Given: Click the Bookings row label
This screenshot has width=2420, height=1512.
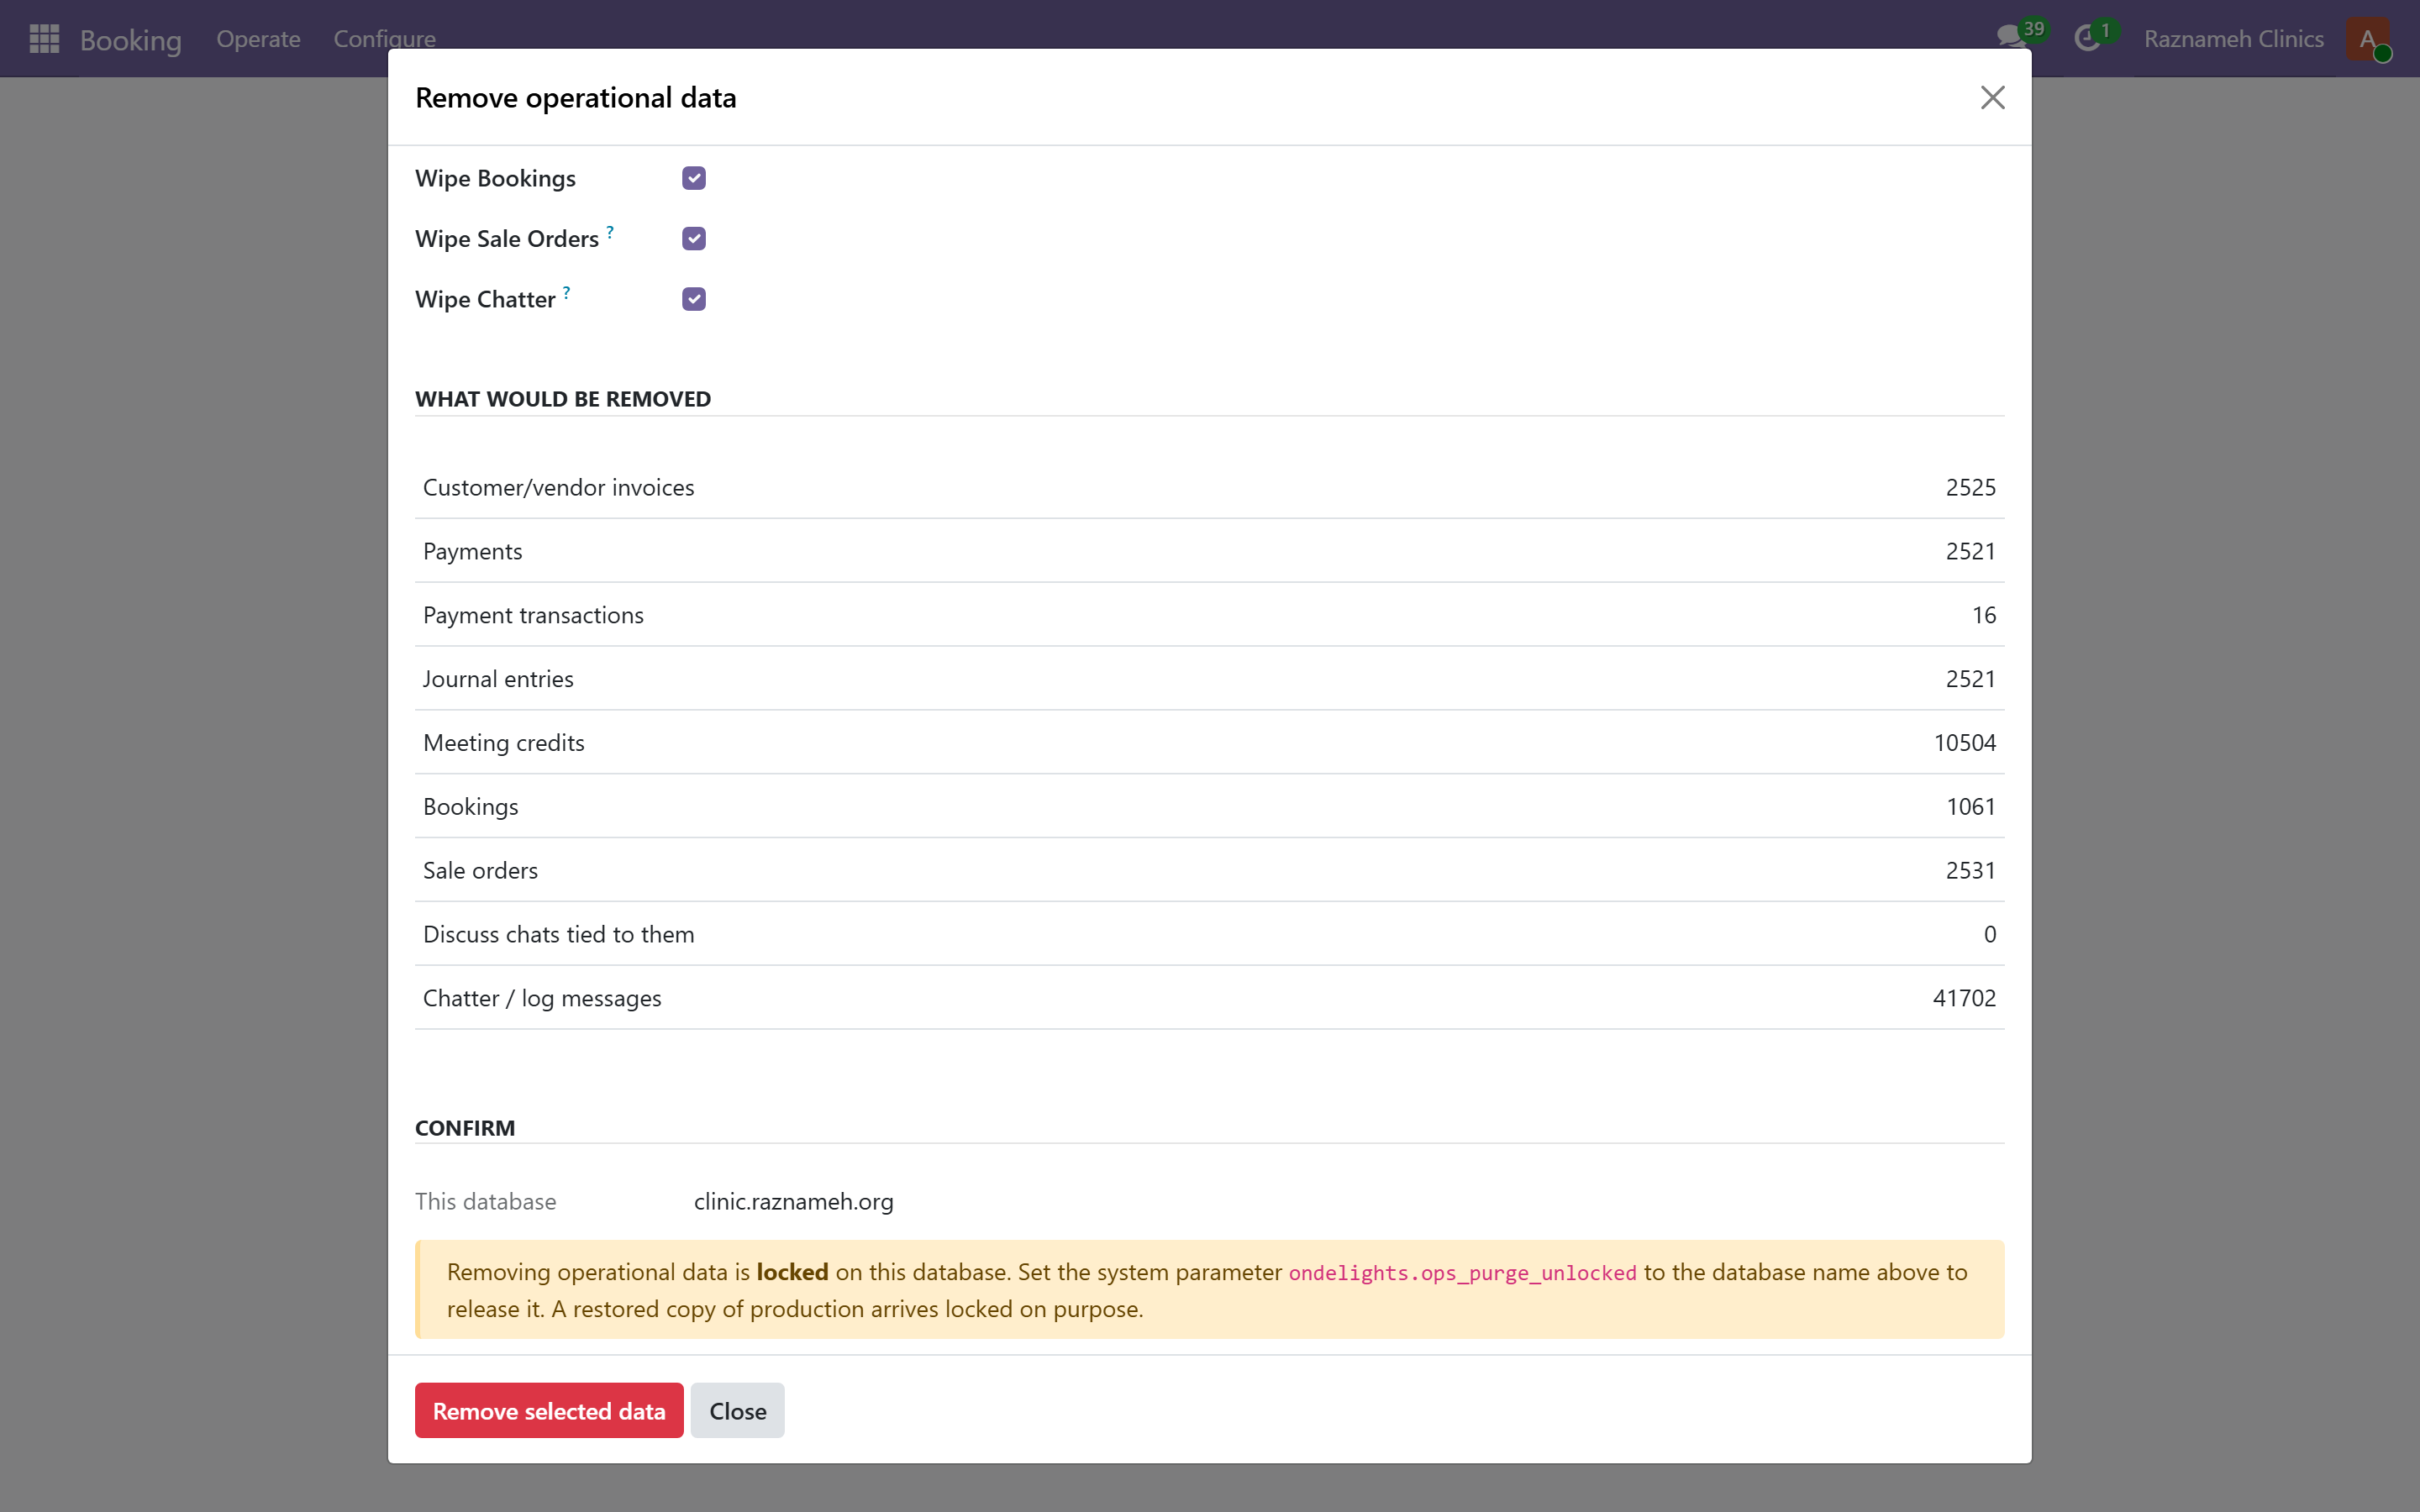Looking at the screenshot, I should pyautogui.click(x=470, y=807).
